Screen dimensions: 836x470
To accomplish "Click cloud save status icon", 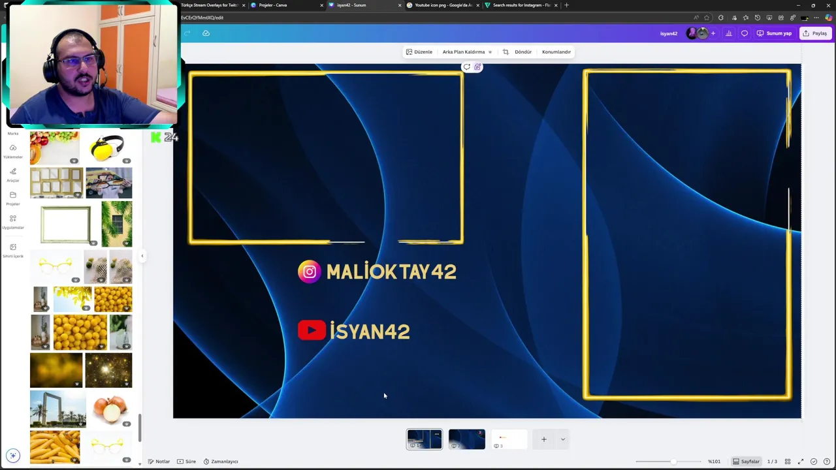I will pos(206,33).
